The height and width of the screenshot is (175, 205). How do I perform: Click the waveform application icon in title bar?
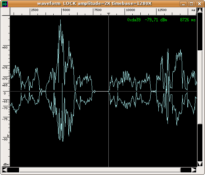coord(5,4)
